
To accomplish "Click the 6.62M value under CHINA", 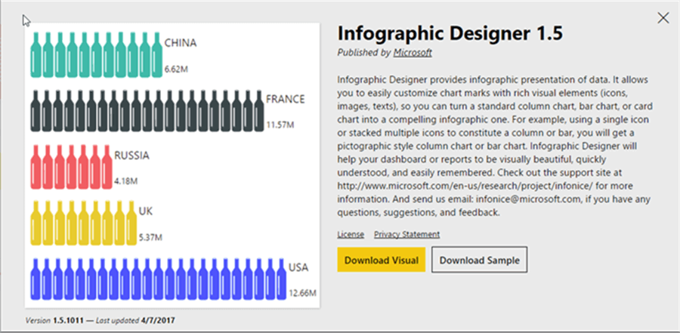I will tap(176, 69).
